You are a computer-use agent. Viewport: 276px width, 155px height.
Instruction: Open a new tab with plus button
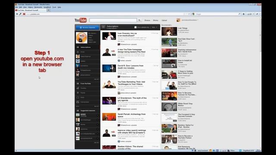48,10
